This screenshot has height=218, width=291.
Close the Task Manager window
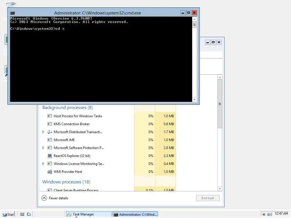point(219,42)
